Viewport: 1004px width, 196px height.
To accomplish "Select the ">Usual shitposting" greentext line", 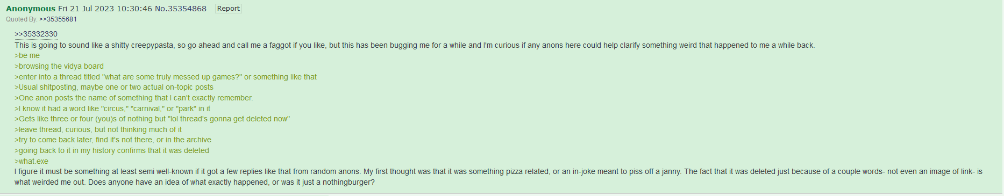I will point(114,88).
